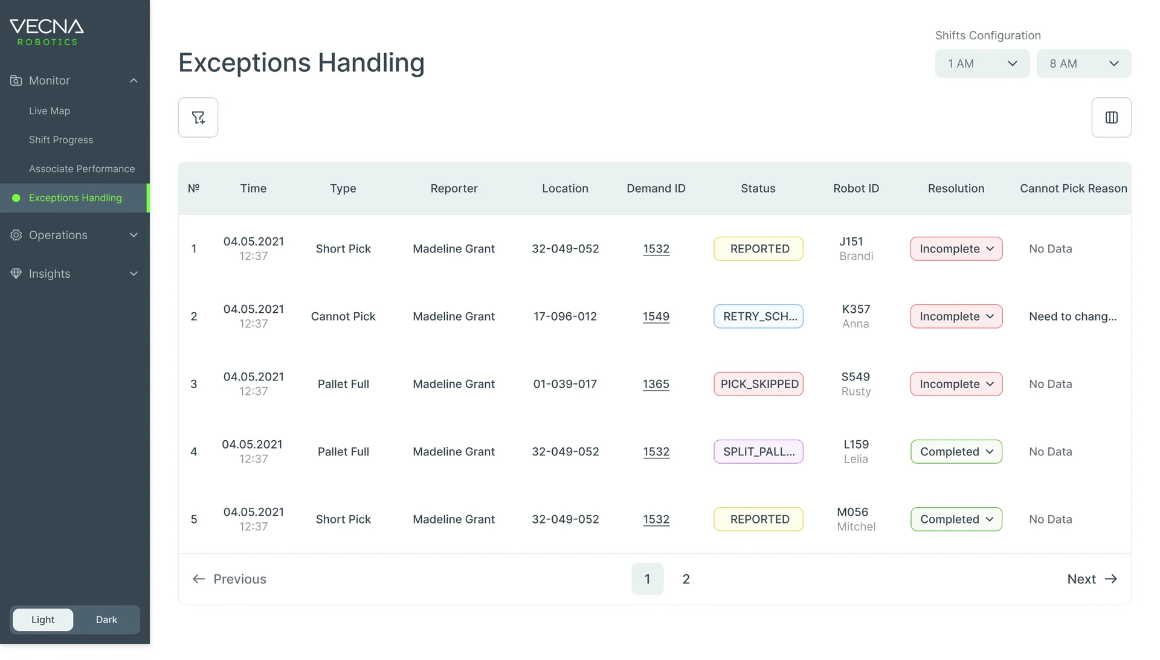Click the right arrow icon beside Next
The image size is (1160, 660).
point(1111,579)
